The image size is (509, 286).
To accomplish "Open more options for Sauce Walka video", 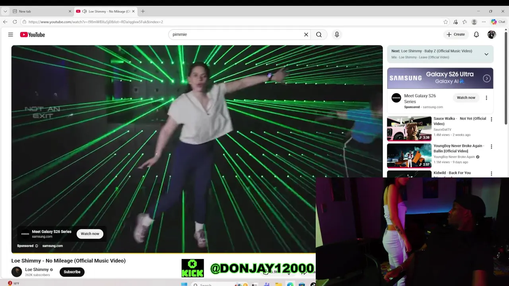I will pyautogui.click(x=492, y=119).
